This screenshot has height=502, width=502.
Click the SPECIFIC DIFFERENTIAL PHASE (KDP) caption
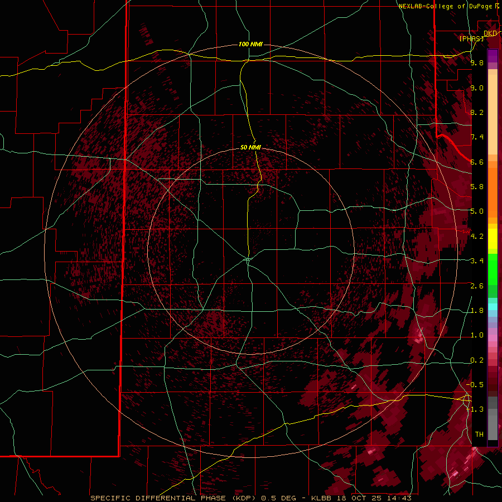174,498
